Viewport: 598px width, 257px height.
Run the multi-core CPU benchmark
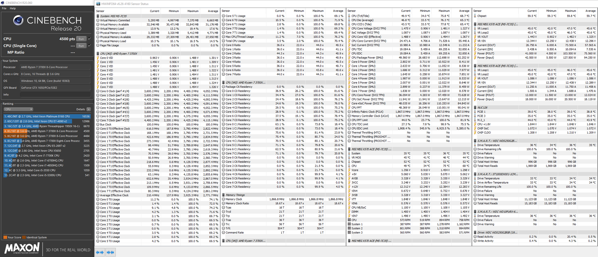pos(81,39)
